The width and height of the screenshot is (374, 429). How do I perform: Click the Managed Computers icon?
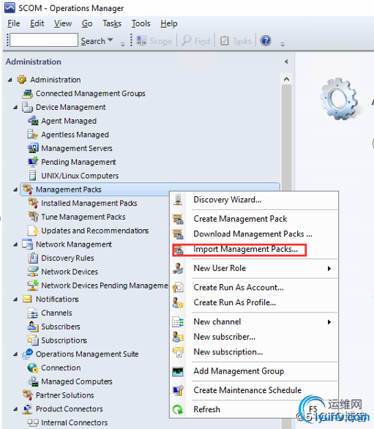point(33,381)
